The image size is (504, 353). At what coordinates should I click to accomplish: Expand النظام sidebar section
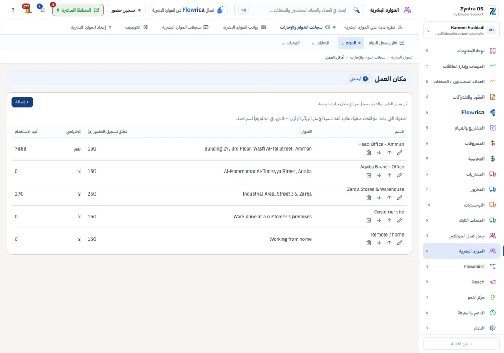(x=461, y=328)
